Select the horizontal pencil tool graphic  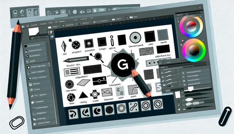click(76, 59)
